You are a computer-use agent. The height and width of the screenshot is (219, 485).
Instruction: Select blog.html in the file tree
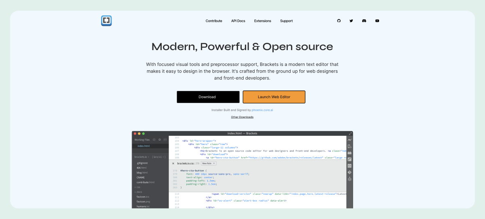(142, 173)
